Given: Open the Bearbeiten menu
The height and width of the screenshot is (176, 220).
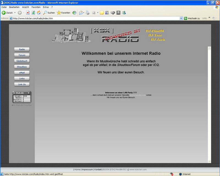Looking at the screenshot, I should (14, 7).
